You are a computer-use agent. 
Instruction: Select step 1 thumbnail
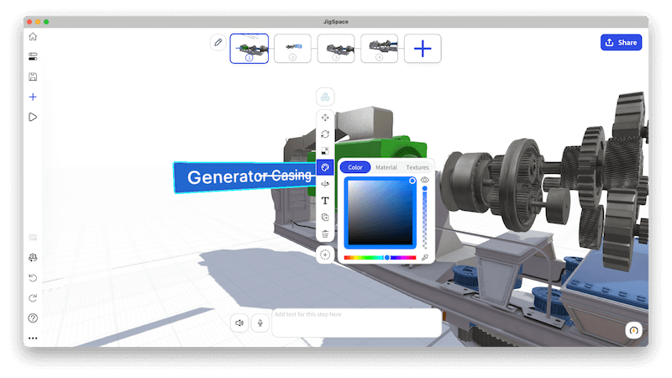click(249, 49)
